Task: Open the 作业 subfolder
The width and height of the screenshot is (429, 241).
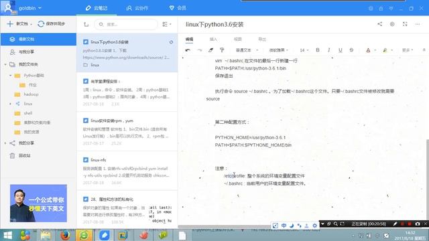Action: 33,85
